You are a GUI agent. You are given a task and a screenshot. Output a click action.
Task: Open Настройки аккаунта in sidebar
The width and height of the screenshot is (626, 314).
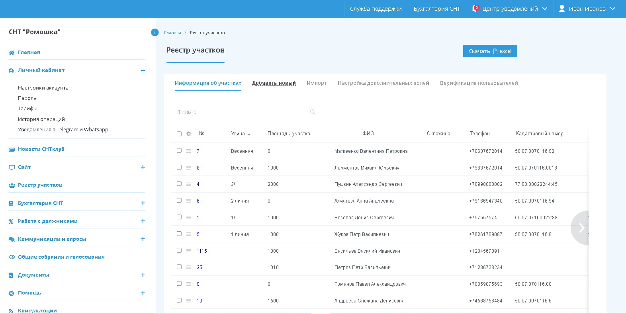[x=43, y=88]
